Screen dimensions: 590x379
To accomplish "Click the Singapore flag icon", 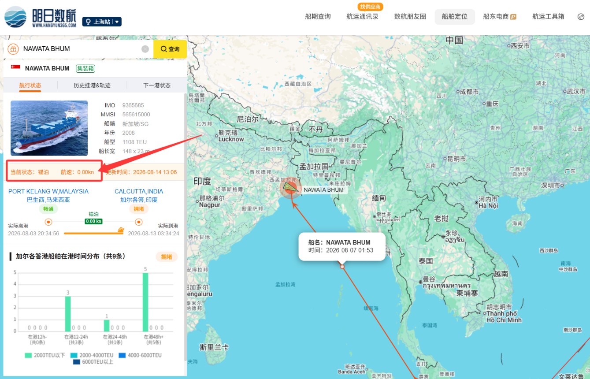I will coord(15,68).
